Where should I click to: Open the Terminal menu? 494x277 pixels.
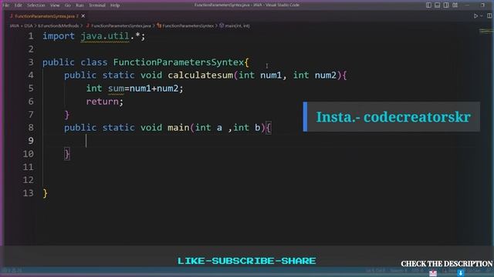tap(97, 5)
